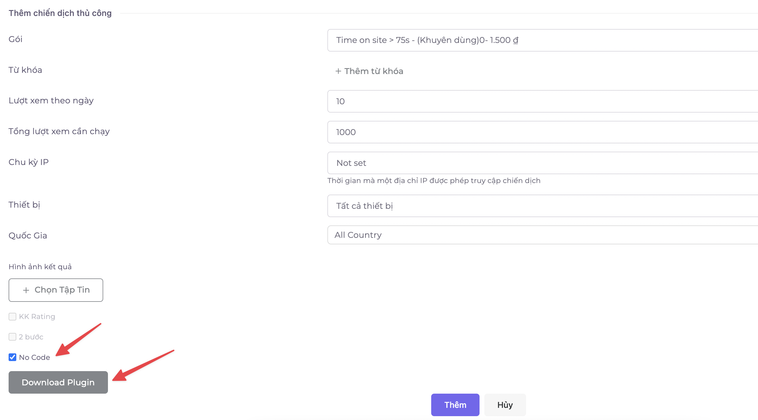Screen dimensions: 758x420
Task: Open the Quốc Gia All Country selector
Action: tap(543, 235)
